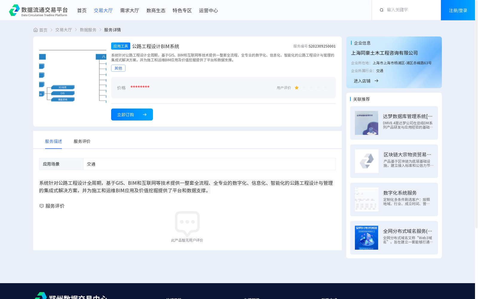Viewport: 478px width, 299px height.
Task: Click the 应用场景 value 交通
Action: click(x=91, y=164)
